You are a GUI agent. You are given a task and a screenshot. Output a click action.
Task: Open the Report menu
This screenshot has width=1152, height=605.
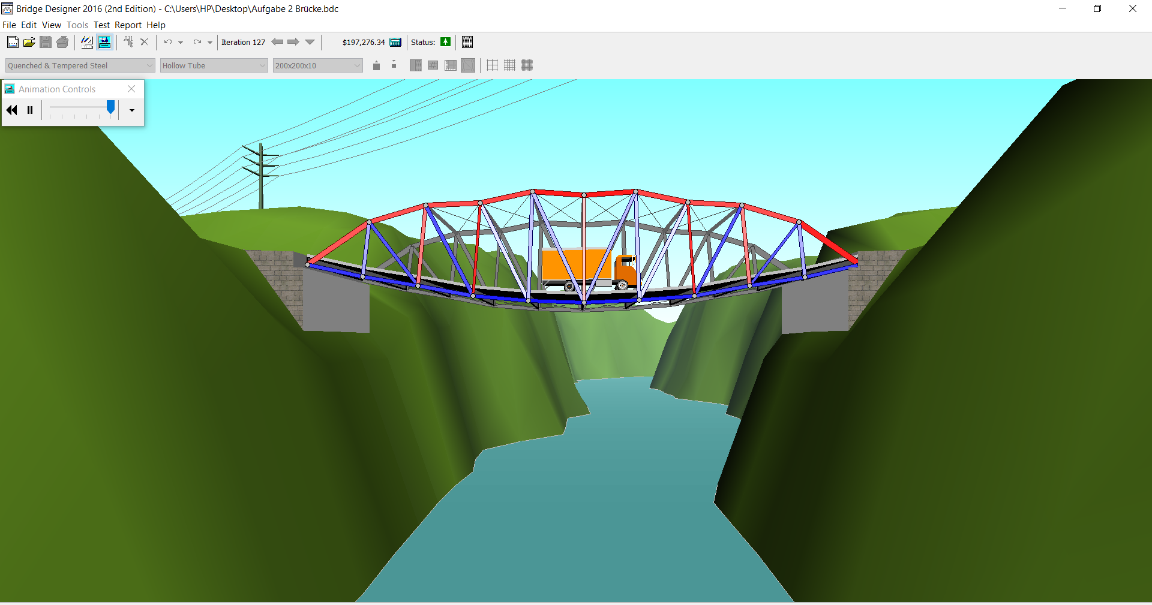pos(128,25)
